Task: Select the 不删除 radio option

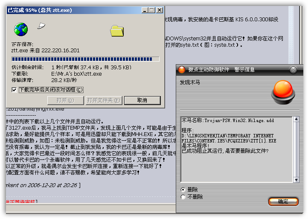Action: point(183,197)
